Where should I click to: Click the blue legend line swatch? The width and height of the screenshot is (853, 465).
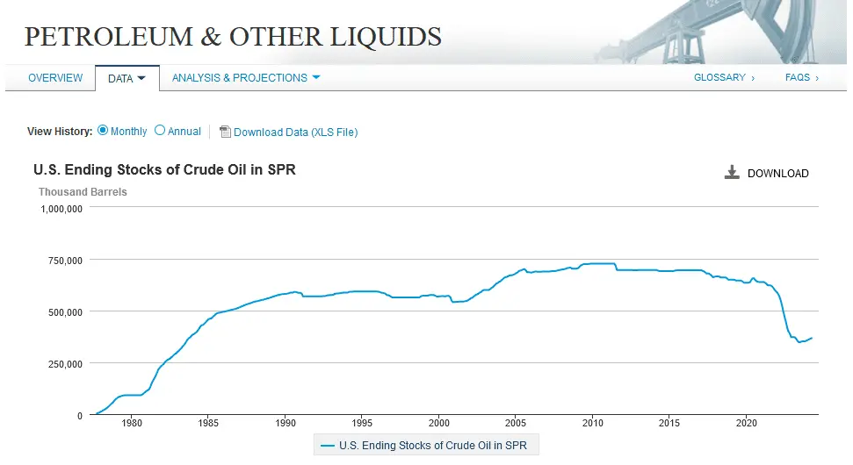point(328,446)
